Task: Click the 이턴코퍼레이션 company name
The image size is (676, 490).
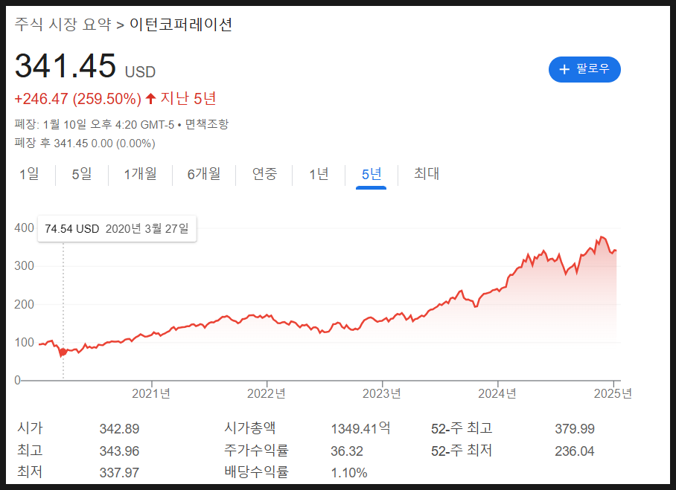Action: coord(181,24)
